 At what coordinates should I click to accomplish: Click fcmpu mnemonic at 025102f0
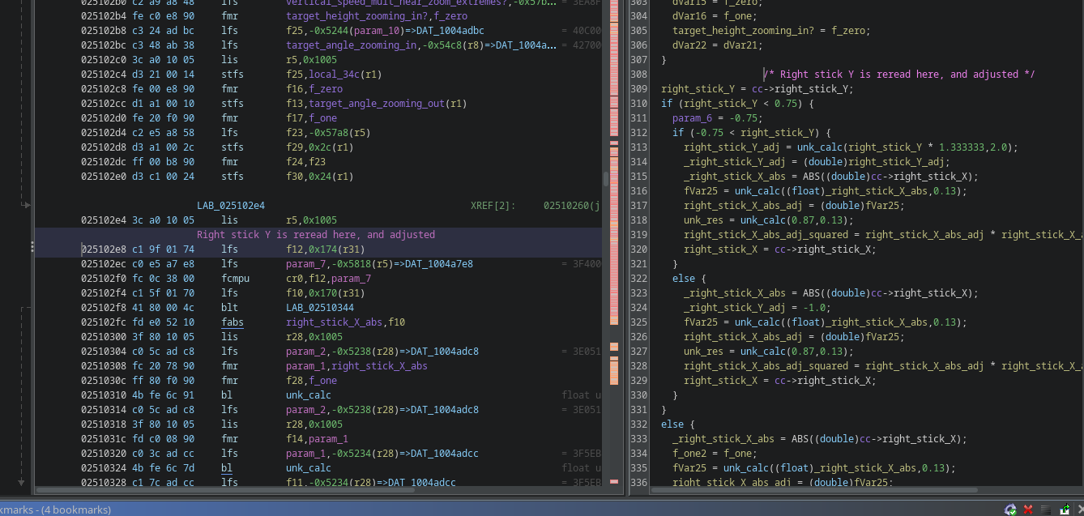tap(236, 279)
